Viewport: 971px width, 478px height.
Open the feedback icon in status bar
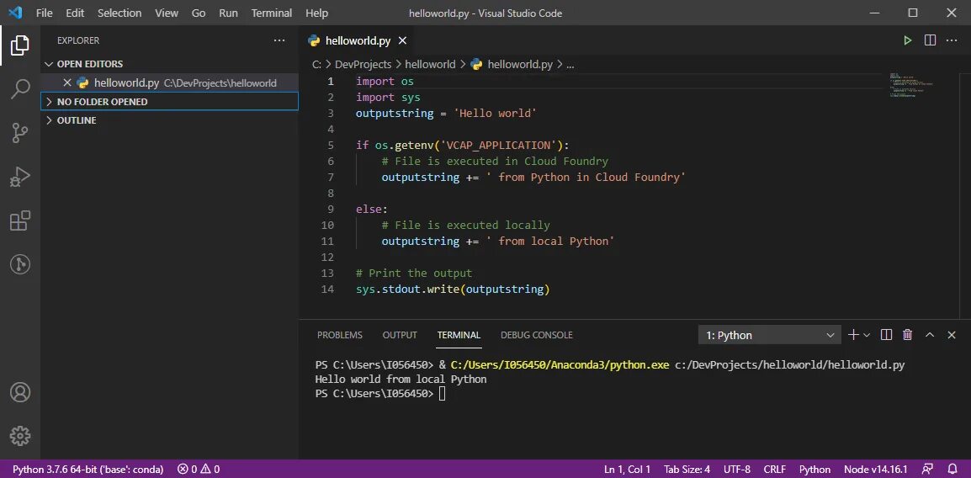(927, 470)
